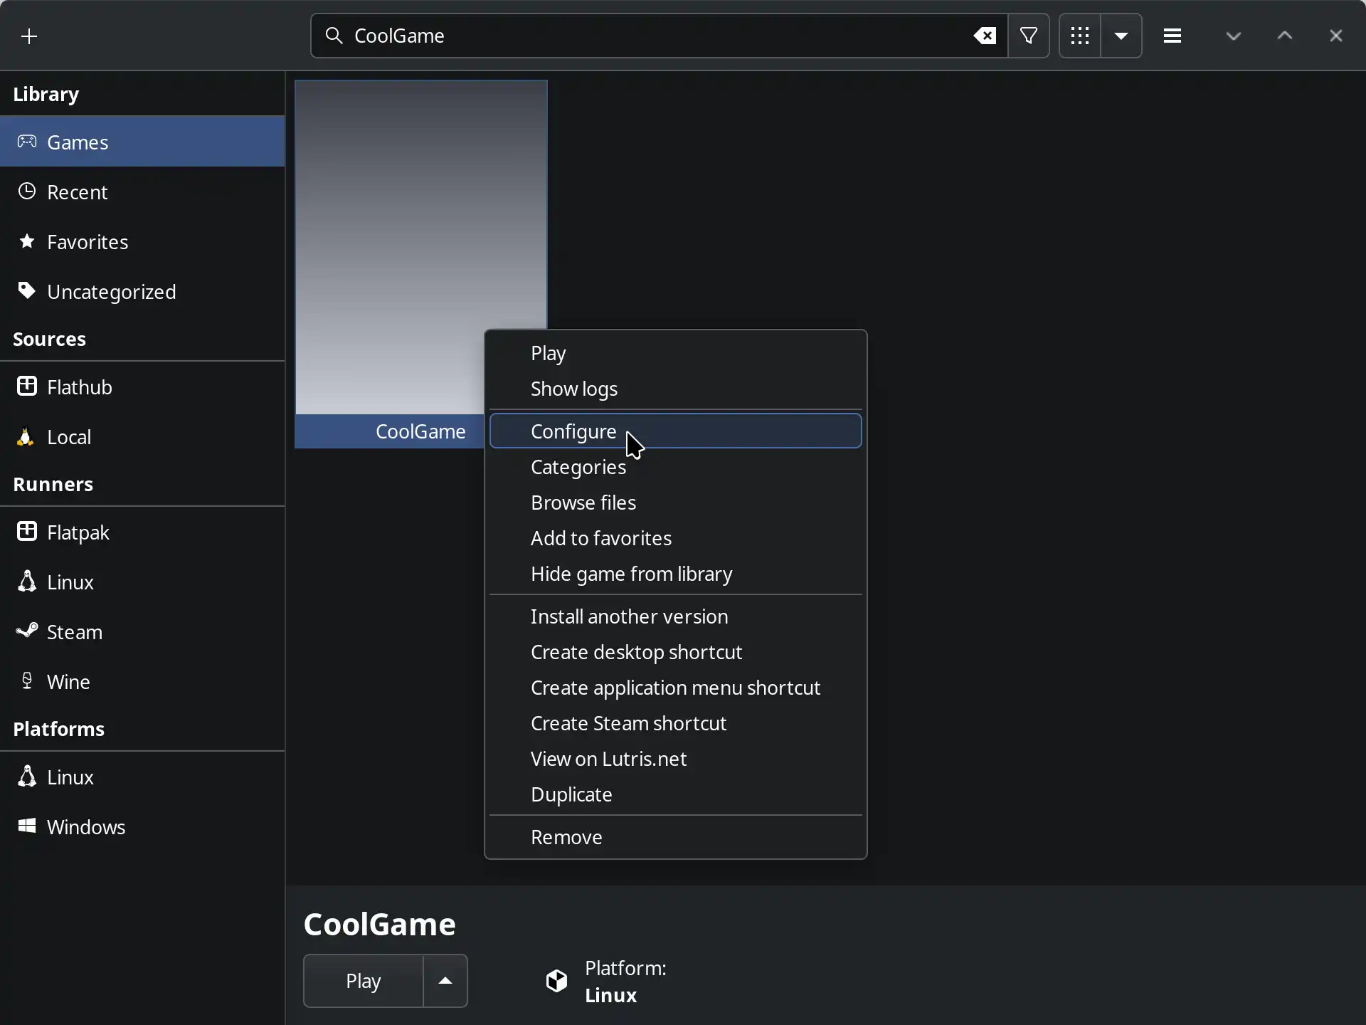
Task: Switch to grid view icon
Action: 1079,36
